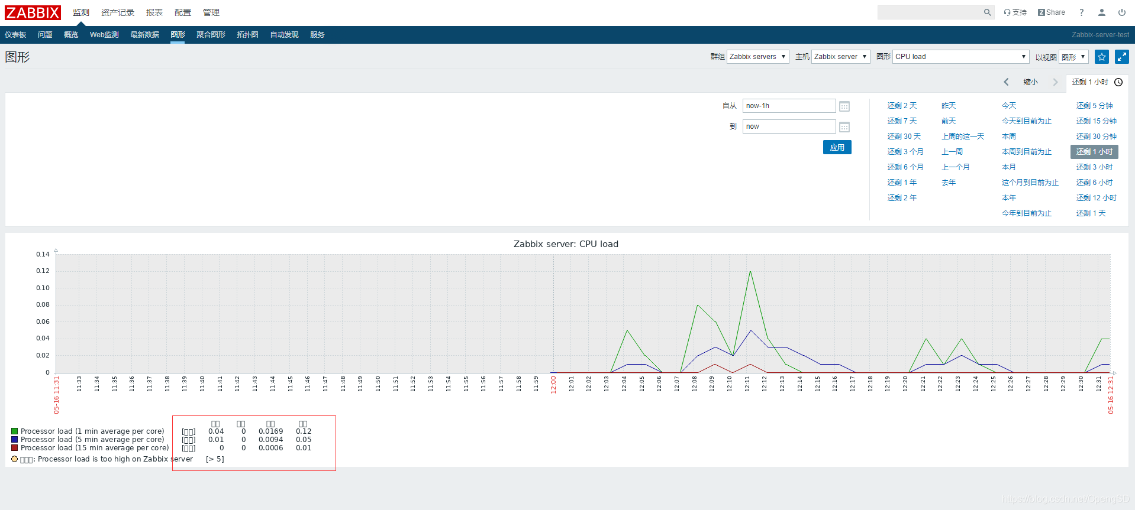The height and width of the screenshot is (510, 1135).
Task: Go to previous time period arrow
Action: point(1006,82)
